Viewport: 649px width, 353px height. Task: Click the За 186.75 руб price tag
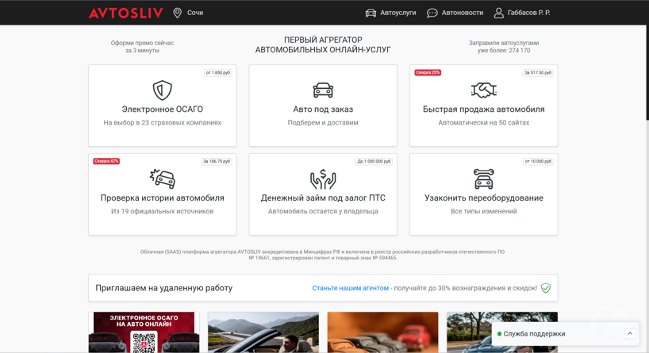[x=217, y=161]
